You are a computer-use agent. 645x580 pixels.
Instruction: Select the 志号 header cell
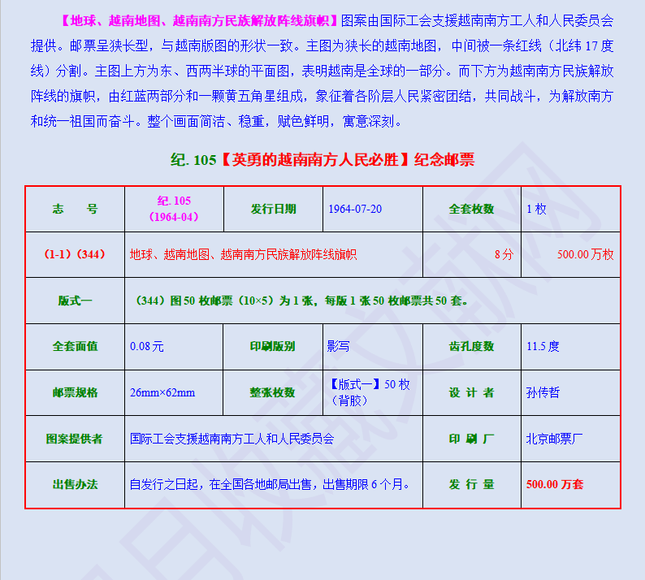pos(75,209)
